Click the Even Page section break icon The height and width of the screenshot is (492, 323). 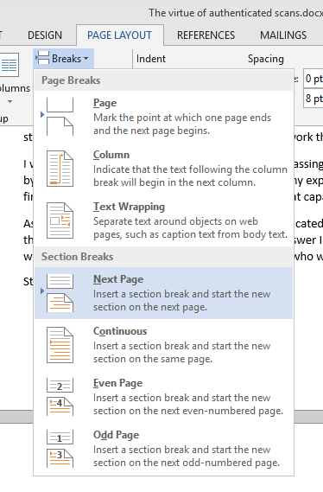tap(60, 397)
